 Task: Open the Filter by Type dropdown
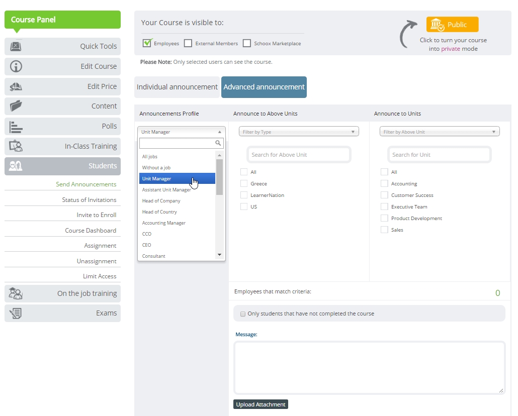(x=299, y=132)
